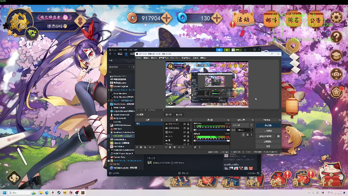Float the Audio Mixer dock via header icon

coord(228,120)
